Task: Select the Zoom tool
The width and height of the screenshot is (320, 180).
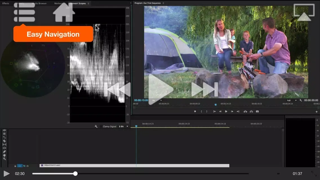Action: coord(4,159)
